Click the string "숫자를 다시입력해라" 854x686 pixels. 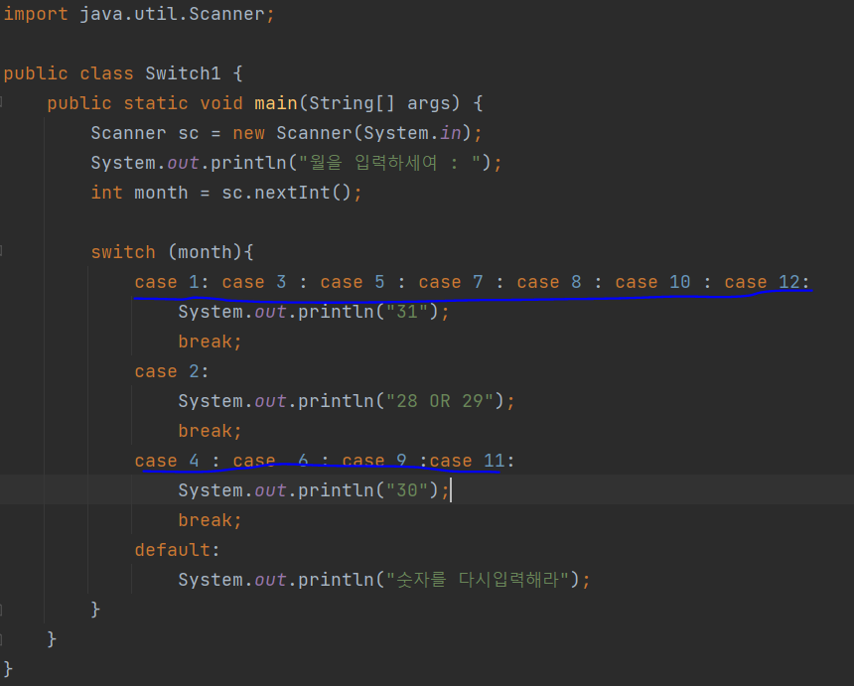click(478, 580)
